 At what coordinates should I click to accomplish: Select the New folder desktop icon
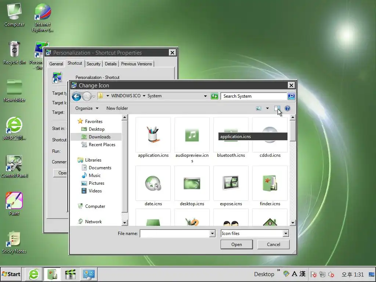[x=14, y=91]
